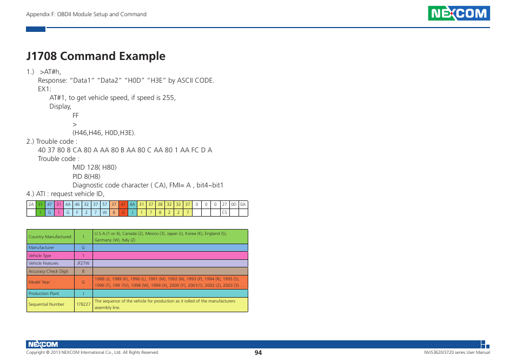The image size is (516, 363).
Task: Click the country list starting "U.S.A.(1 or 4), Canada (2)"
Action: click(161, 237)
